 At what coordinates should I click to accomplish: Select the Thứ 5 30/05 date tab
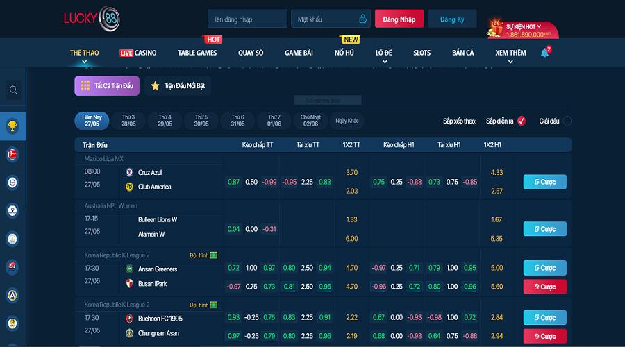[x=201, y=121]
